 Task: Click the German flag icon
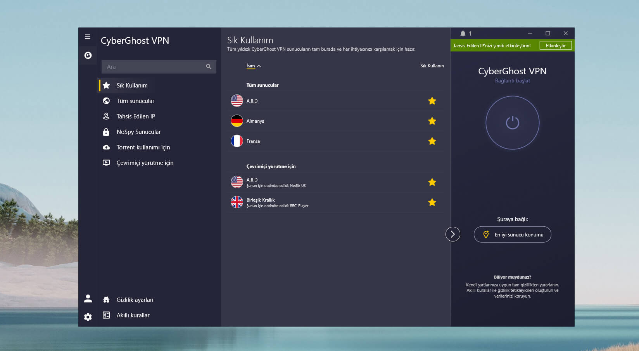[x=237, y=121]
